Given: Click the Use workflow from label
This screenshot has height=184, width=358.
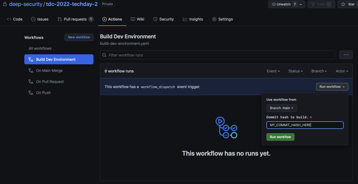Looking at the screenshot, I should pyautogui.click(x=281, y=100).
